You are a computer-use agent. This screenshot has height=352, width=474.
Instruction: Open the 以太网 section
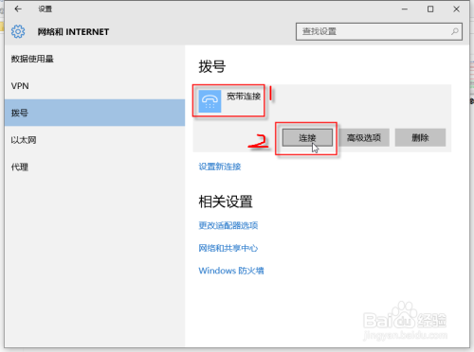coord(95,140)
